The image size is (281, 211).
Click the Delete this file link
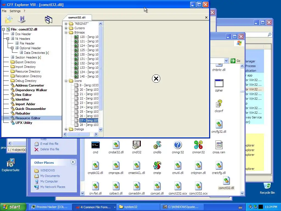coord(50,149)
